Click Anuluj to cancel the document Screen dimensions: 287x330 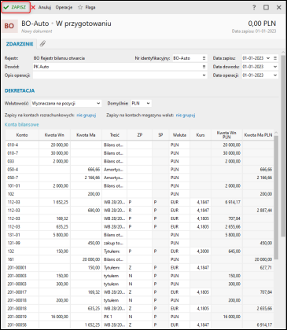[41, 7]
